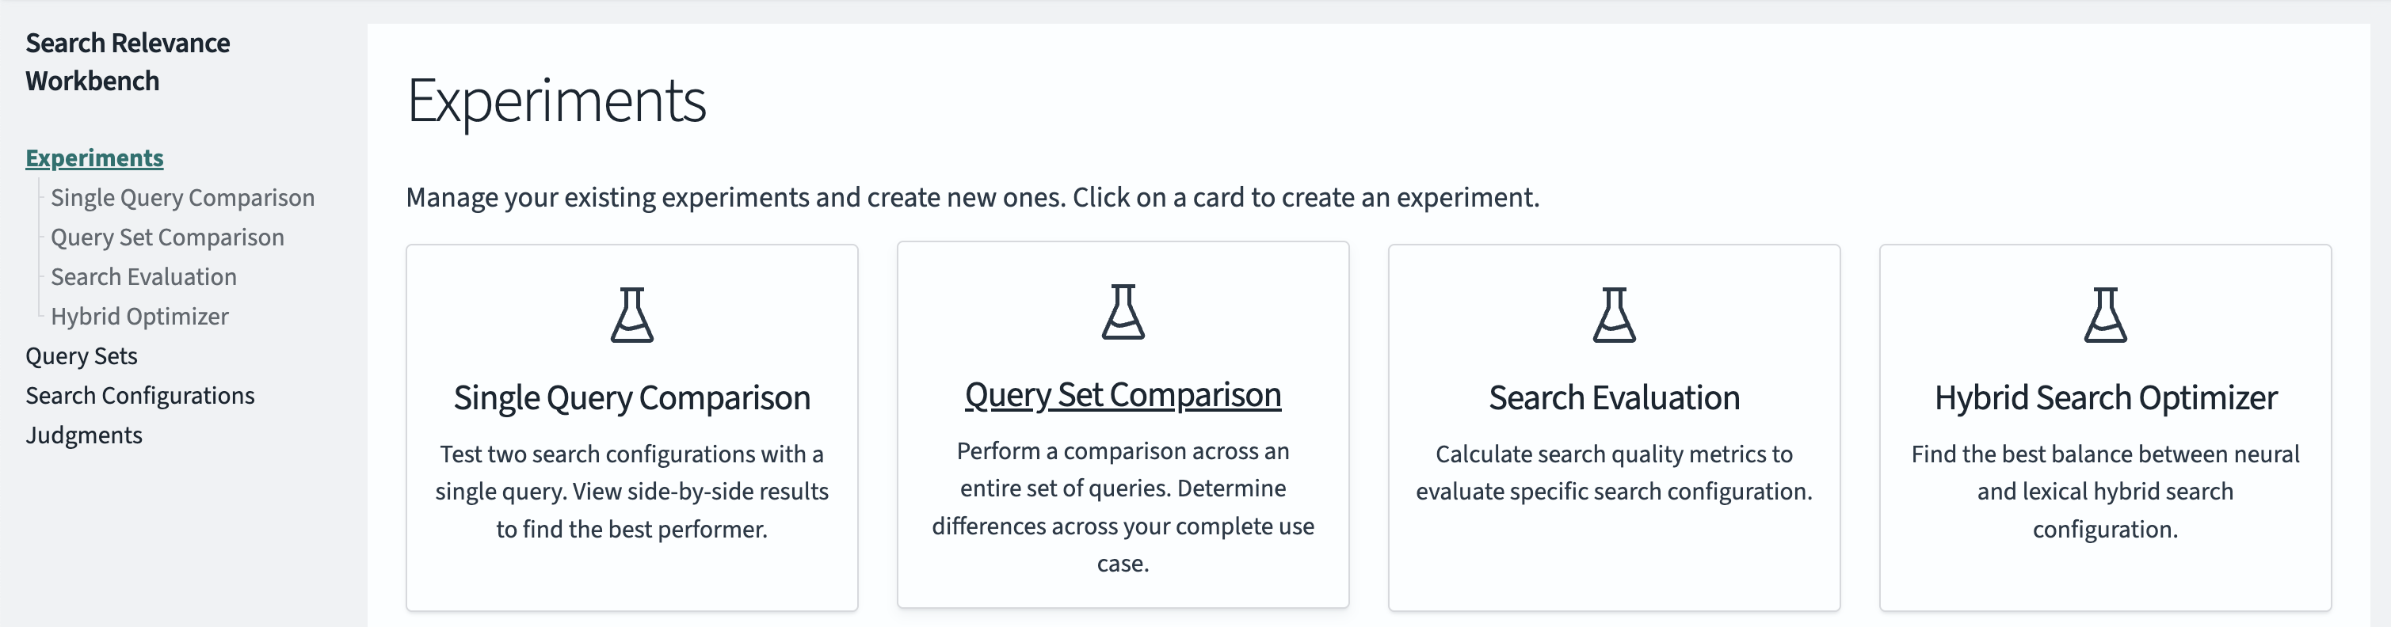This screenshot has height=627, width=2391.
Task: Open Query Sets from the sidebar
Action: point(82,355)
